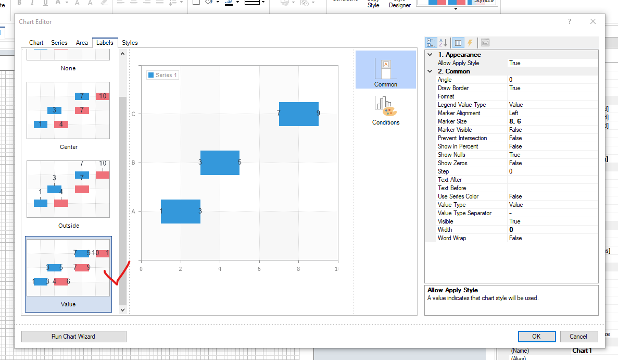Click scroll-down arrow of label type list
Screen dimensions: 618x360
[x=122, y=310]
